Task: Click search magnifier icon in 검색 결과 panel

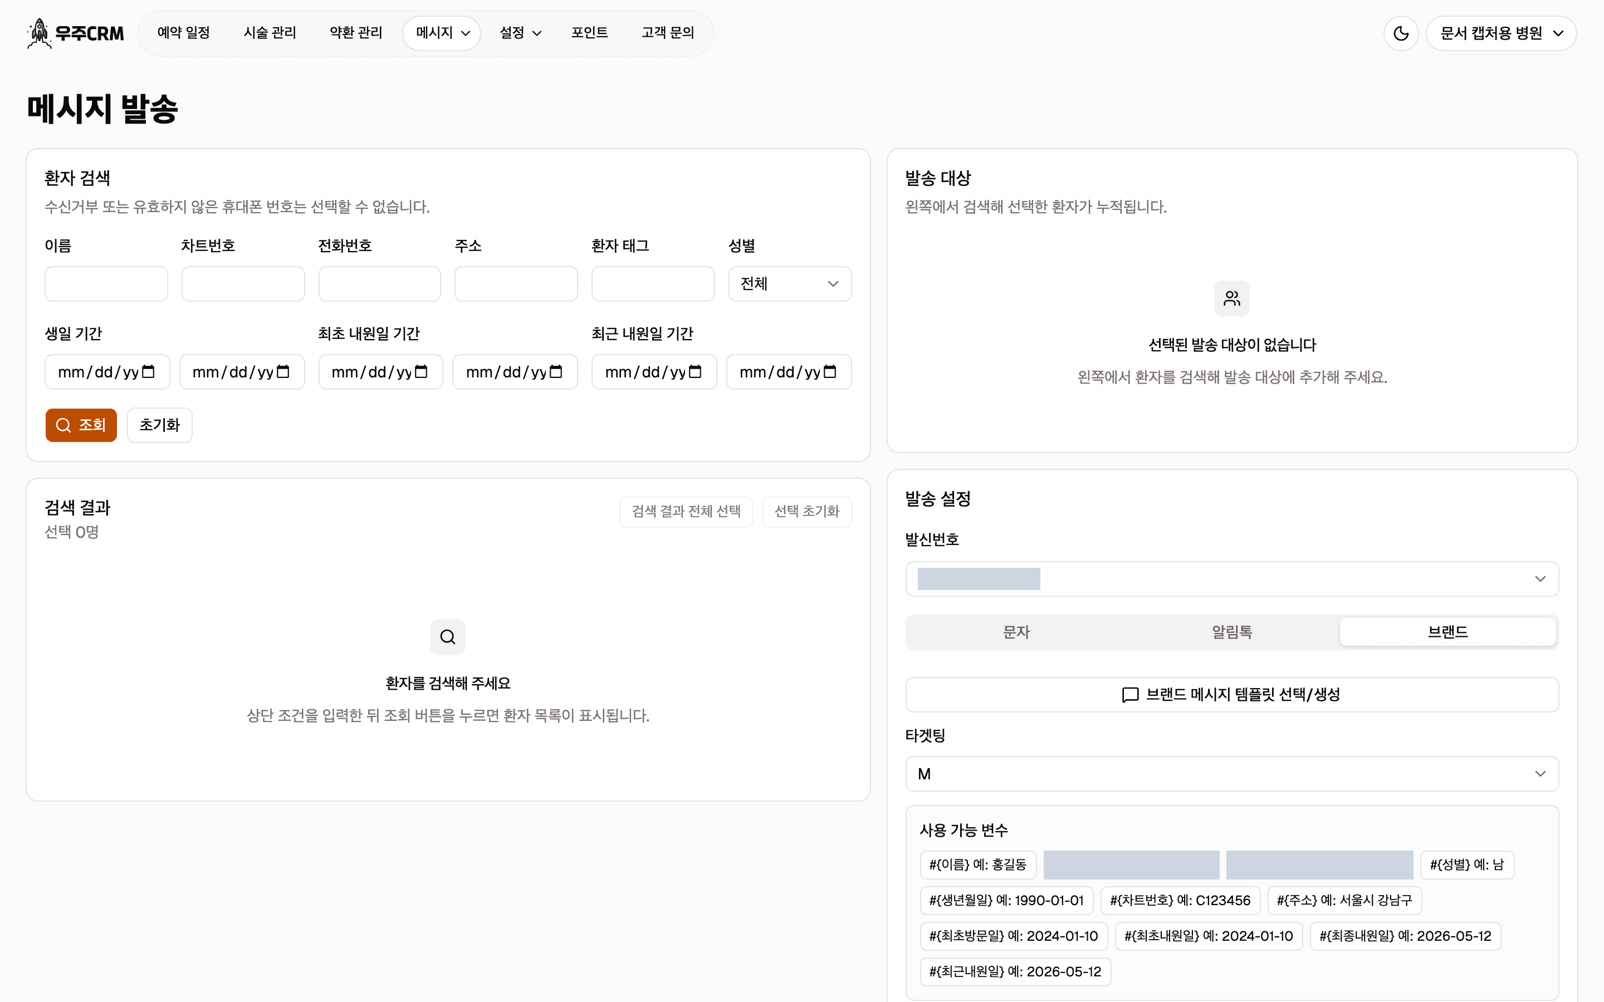Action: click(447, 637)
